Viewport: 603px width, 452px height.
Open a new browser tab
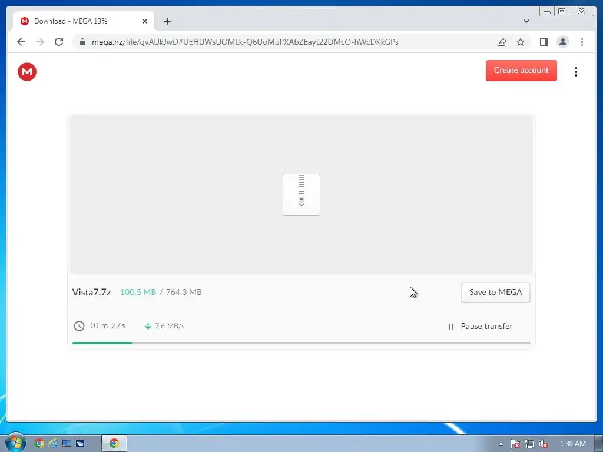[167, 21]
